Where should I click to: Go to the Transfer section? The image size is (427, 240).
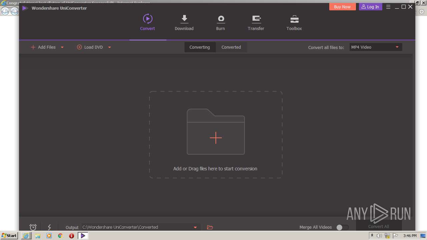pyautogui.click(x=256, y=22)
